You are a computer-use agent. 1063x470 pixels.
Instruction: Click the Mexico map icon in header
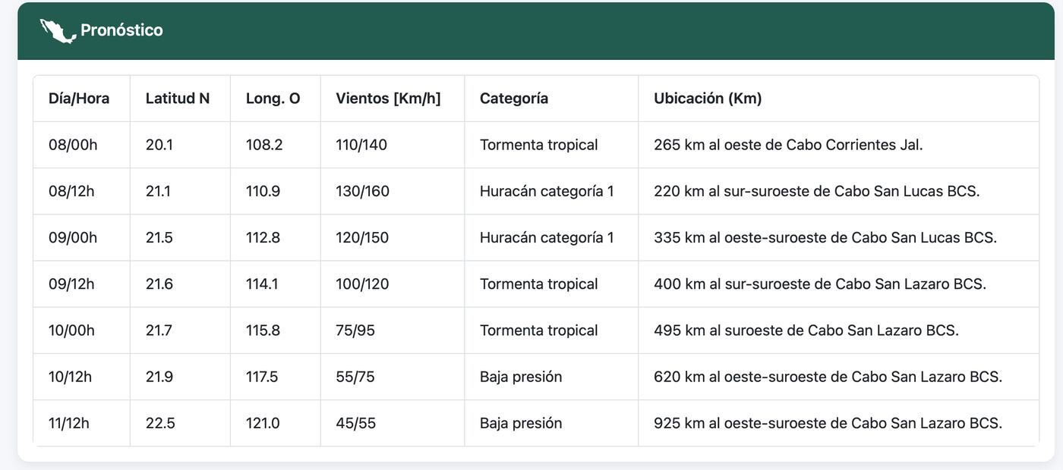[58, 31]
